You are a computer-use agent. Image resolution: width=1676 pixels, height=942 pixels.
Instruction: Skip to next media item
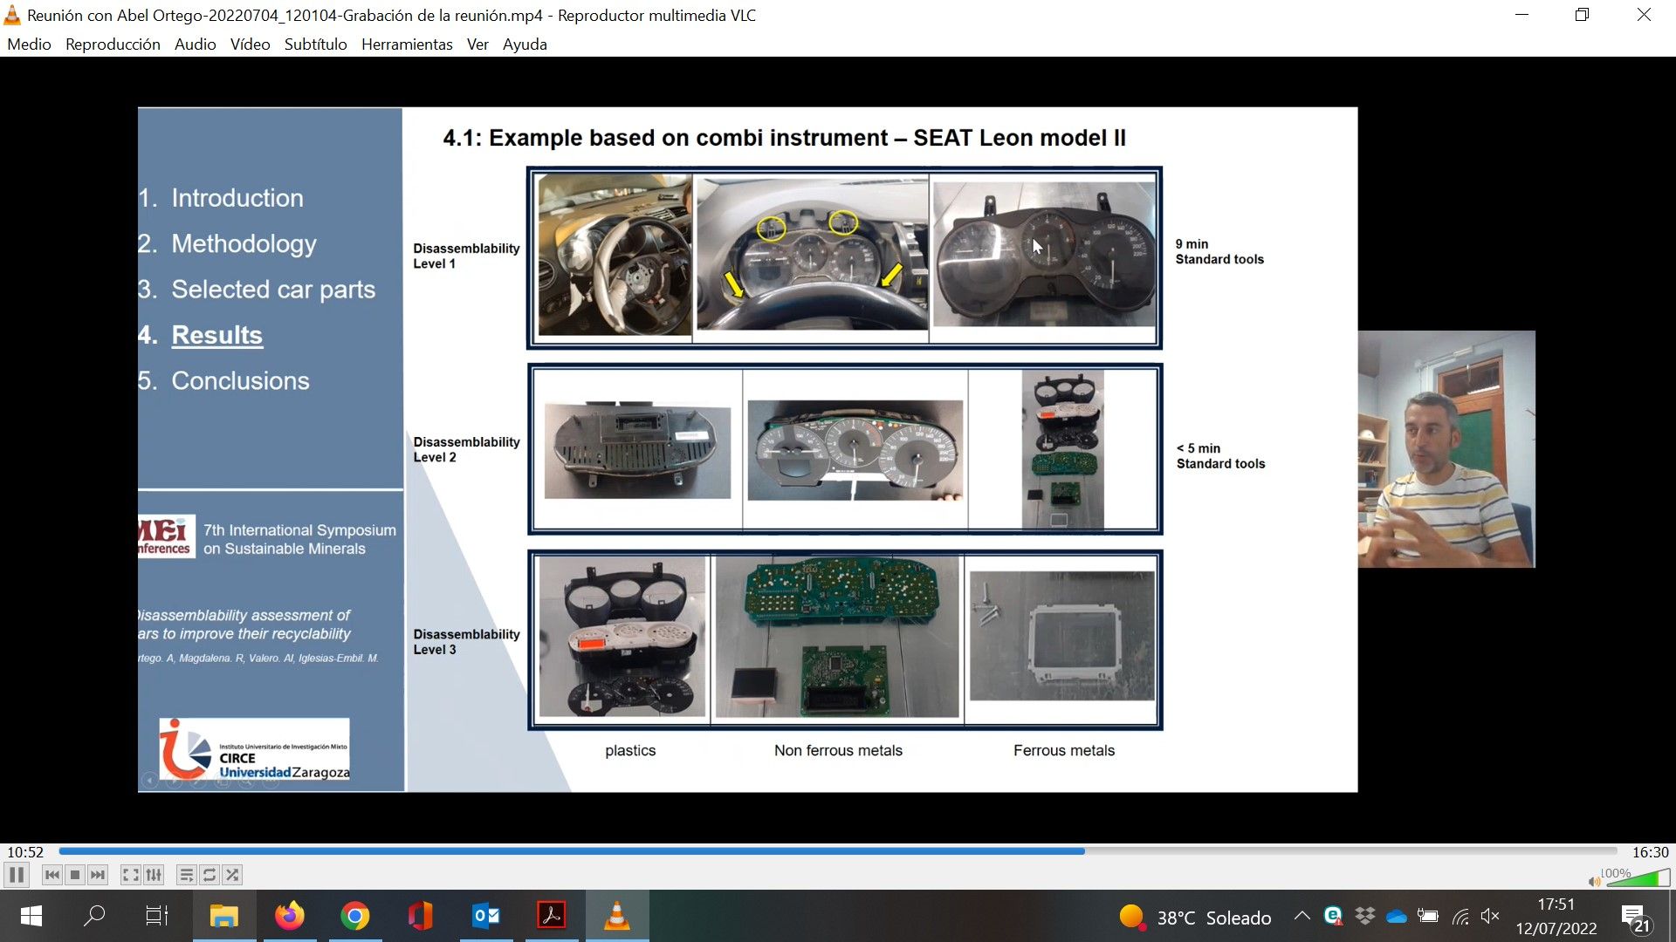pyautogui.click(x=98, y=875)
